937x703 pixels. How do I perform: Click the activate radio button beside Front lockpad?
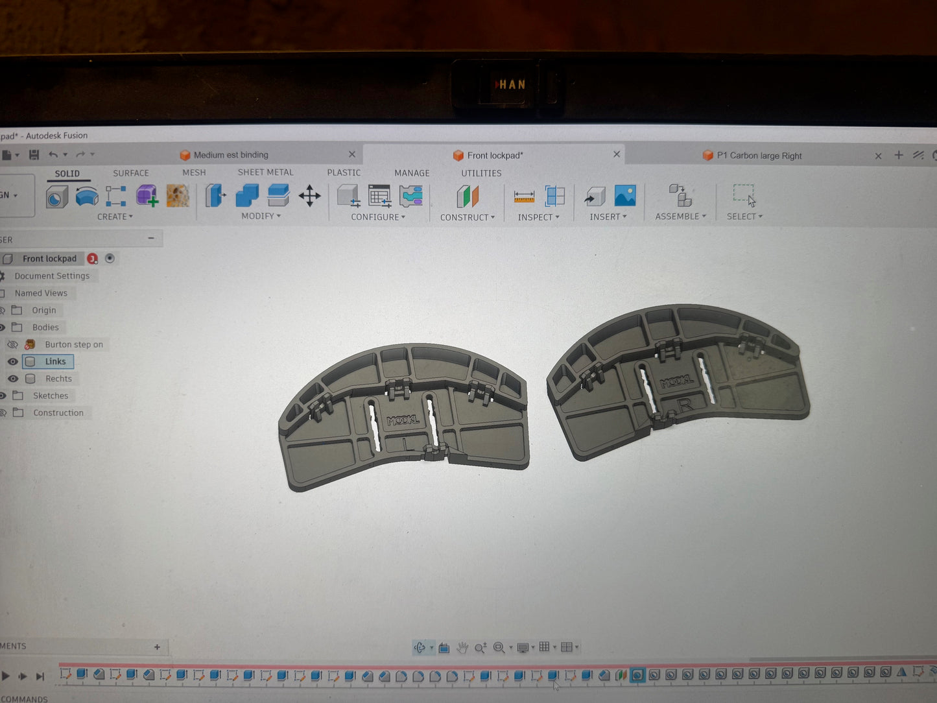point(110,258)
